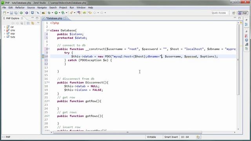The image size is (251, 141).
Task: Open the Run menu
Action: coord(72,7)
